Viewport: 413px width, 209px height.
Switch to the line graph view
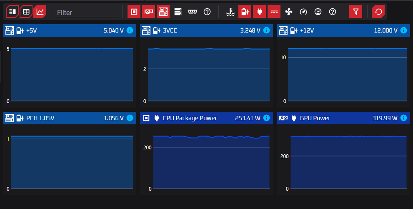(40, 12)
